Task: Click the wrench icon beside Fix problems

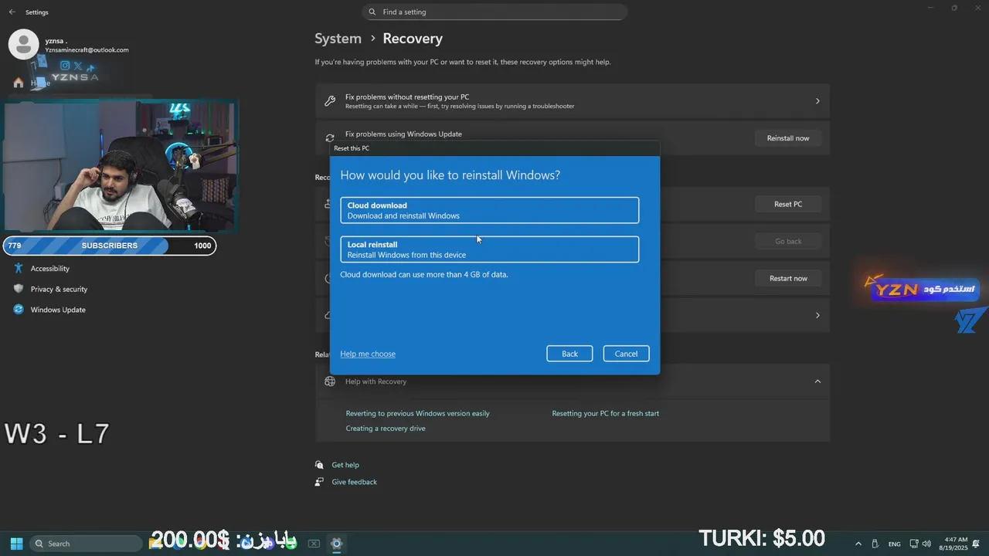Action: (330, 101)
